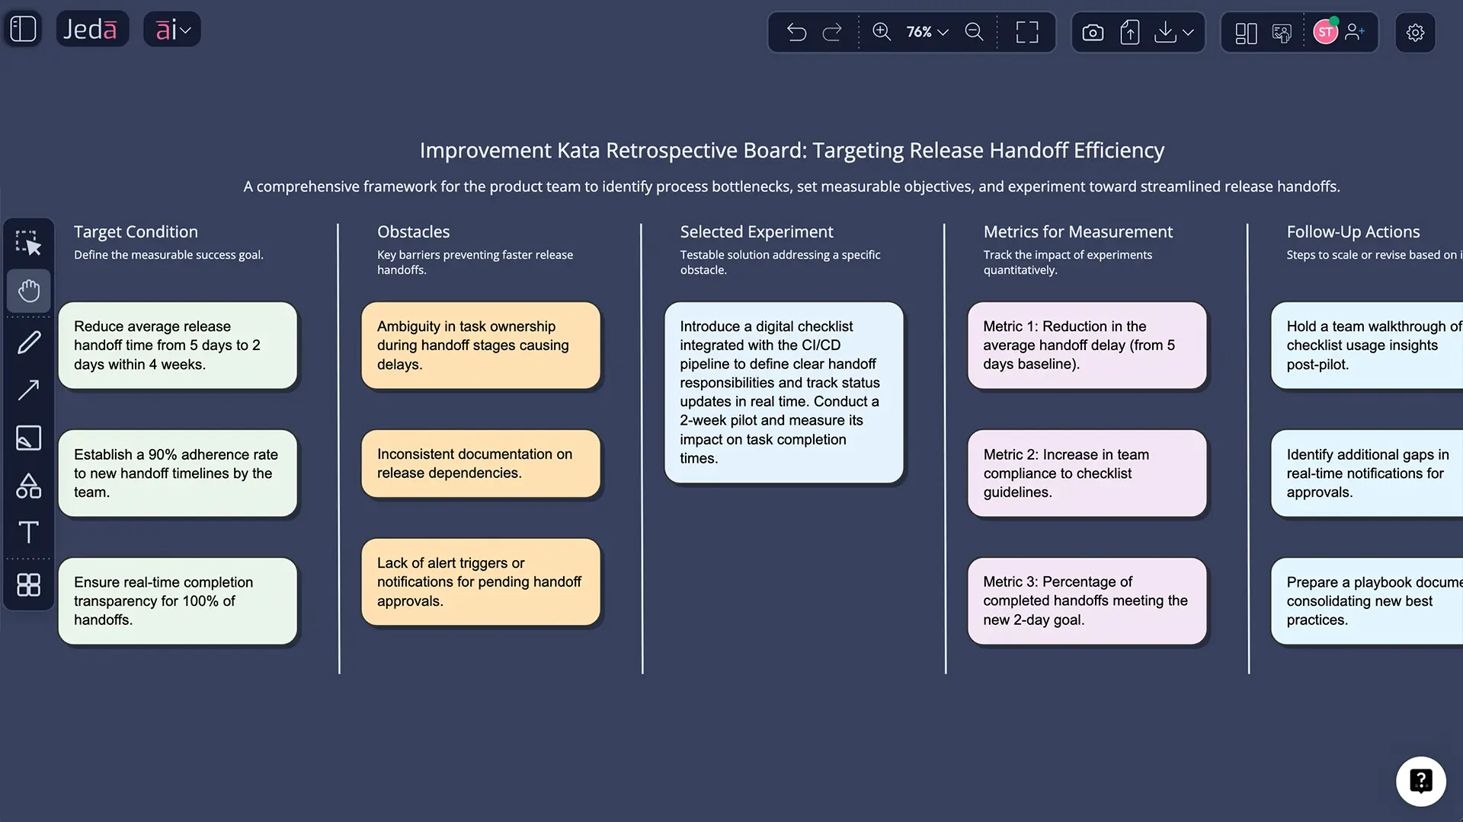This screenshot has height=822, width=1463.
Task: Open the Shapes tool
Action: (x=28, y=486)
